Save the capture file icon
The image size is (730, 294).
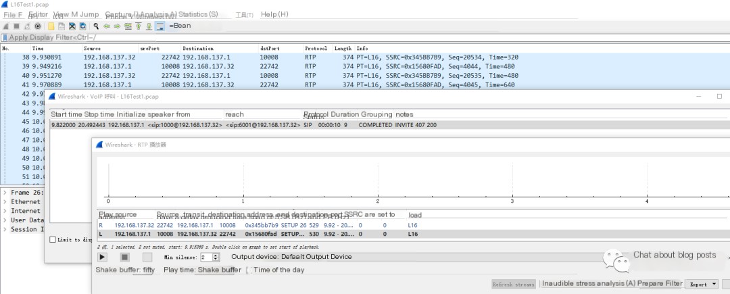62,26
